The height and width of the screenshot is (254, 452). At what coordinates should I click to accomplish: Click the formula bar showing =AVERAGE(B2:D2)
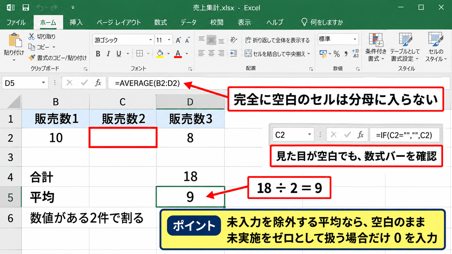(x=278, y=83)
